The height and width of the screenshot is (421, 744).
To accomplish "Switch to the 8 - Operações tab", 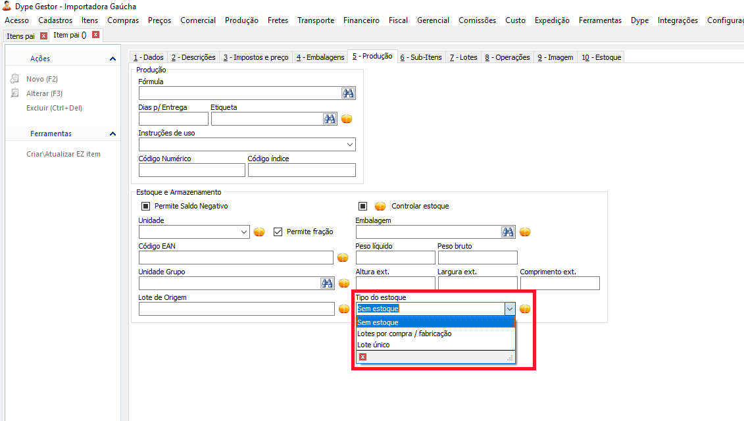I will pos(507,57).
